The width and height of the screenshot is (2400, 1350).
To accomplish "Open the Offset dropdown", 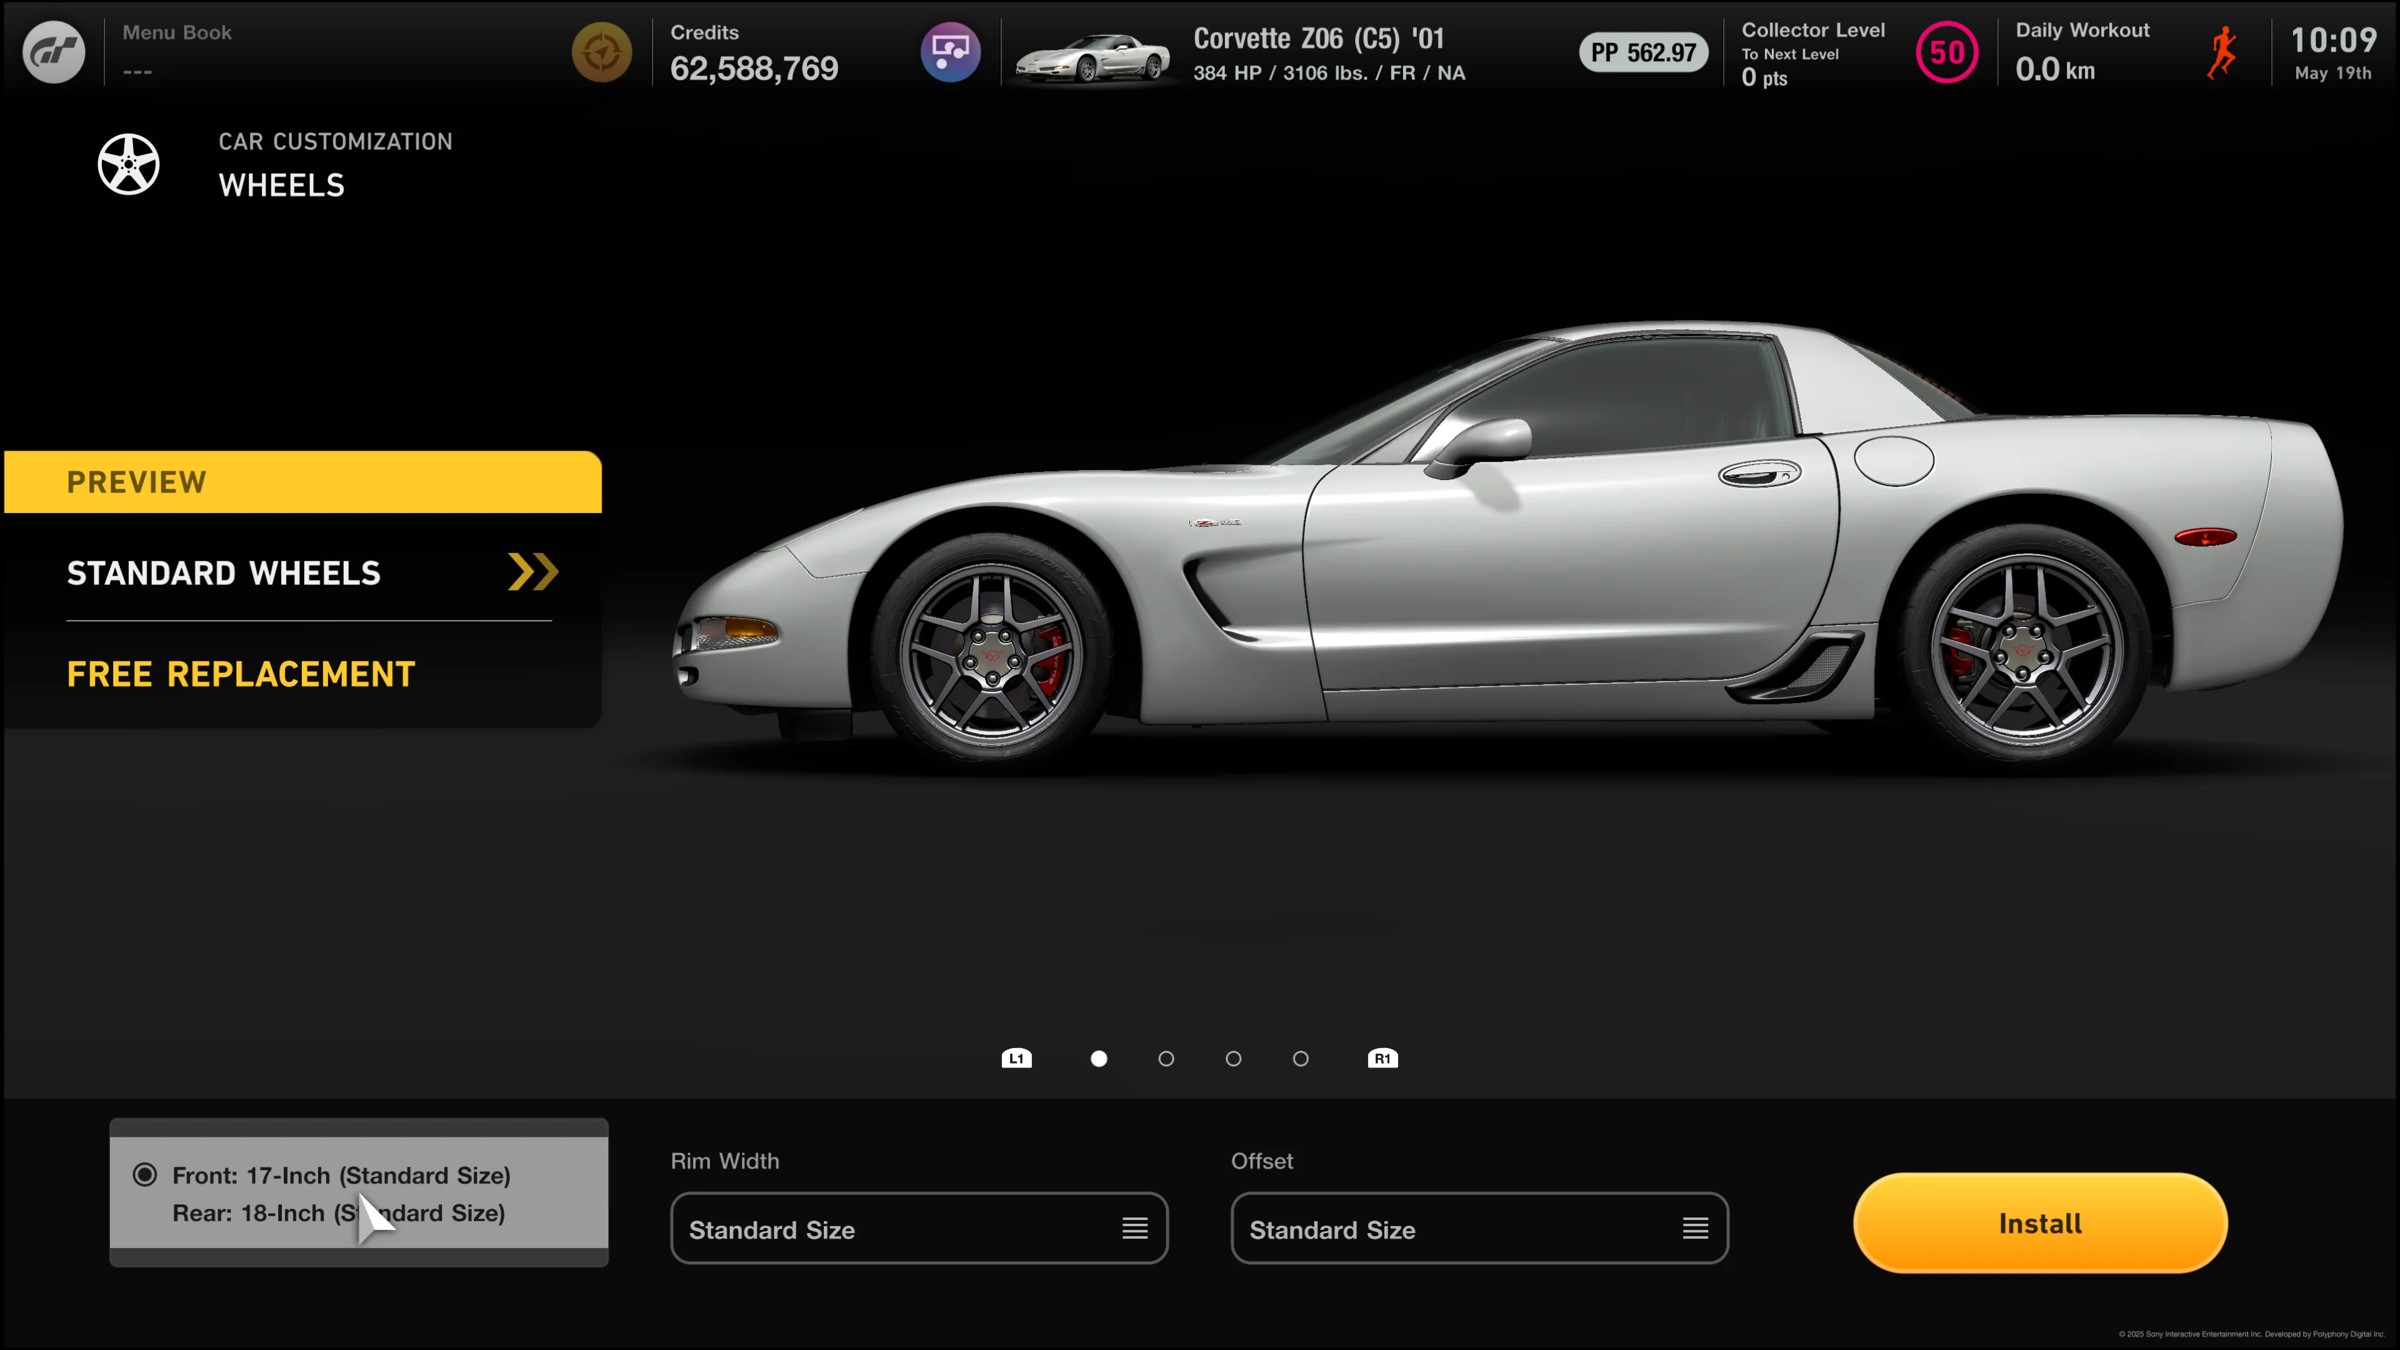I will pyautogui.click(x=1479, y=1228).
